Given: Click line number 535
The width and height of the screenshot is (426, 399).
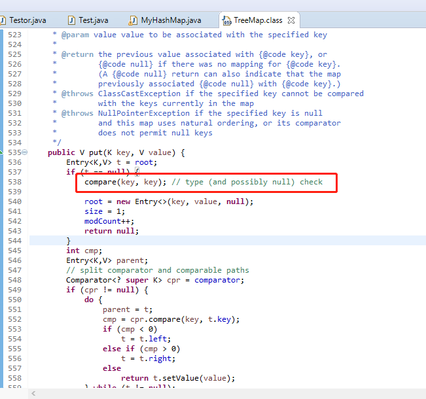Looking at the screenshot, I should 14,152.
